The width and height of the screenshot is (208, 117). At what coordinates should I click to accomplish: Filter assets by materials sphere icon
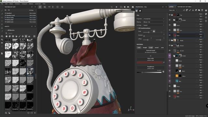point(6,36)
